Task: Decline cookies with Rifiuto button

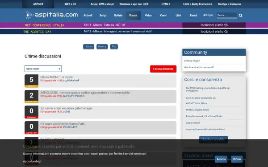Action: 237,159
